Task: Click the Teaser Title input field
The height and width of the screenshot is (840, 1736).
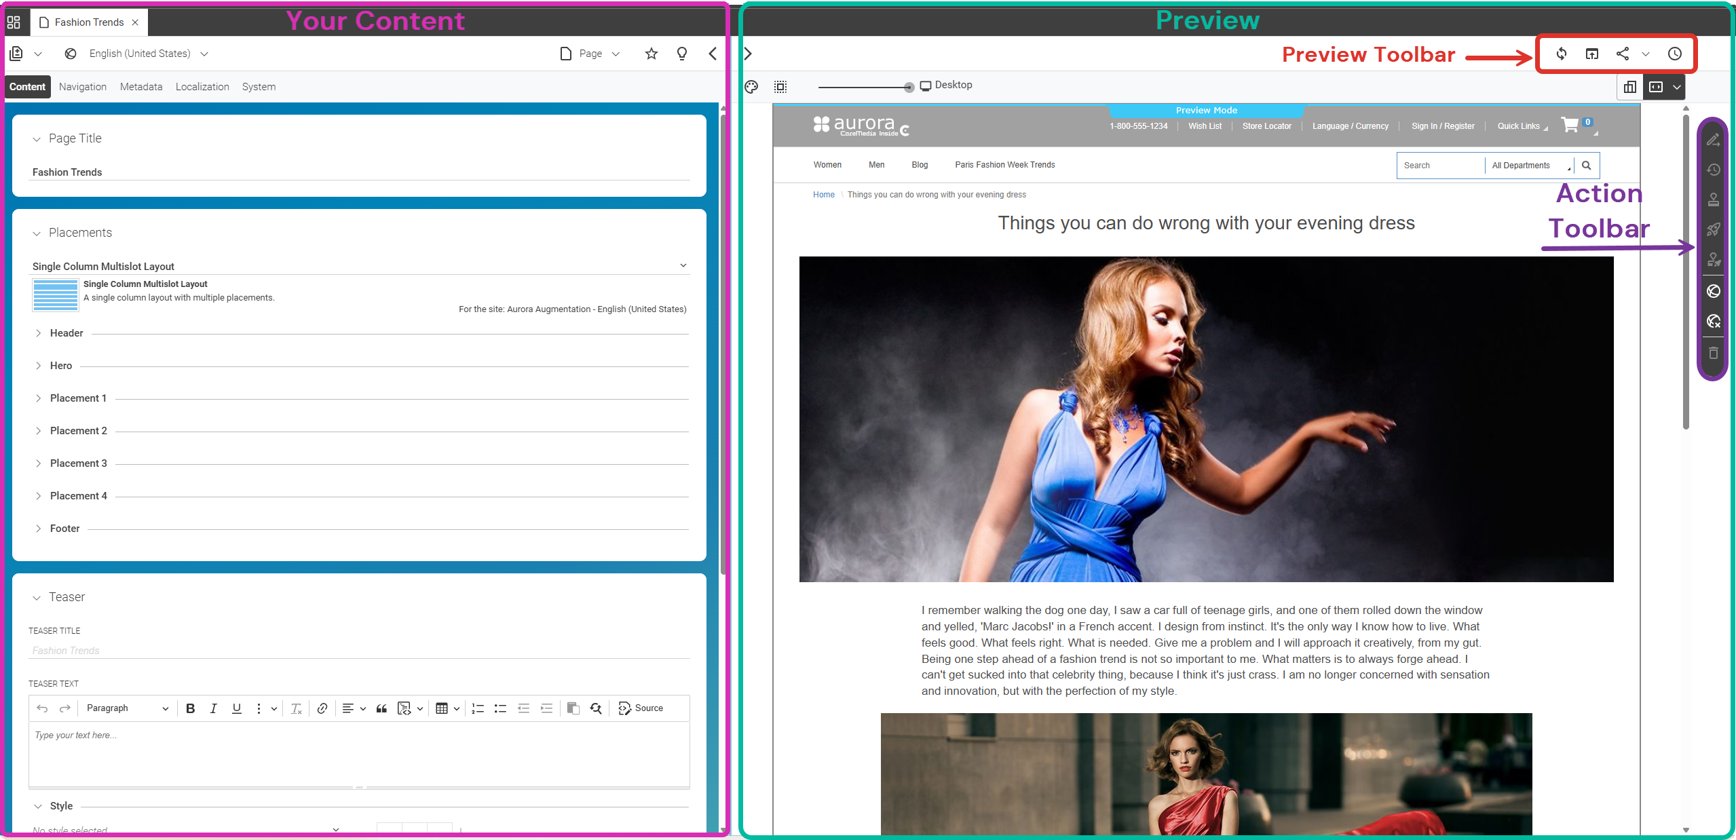Action: coord(360,651)
